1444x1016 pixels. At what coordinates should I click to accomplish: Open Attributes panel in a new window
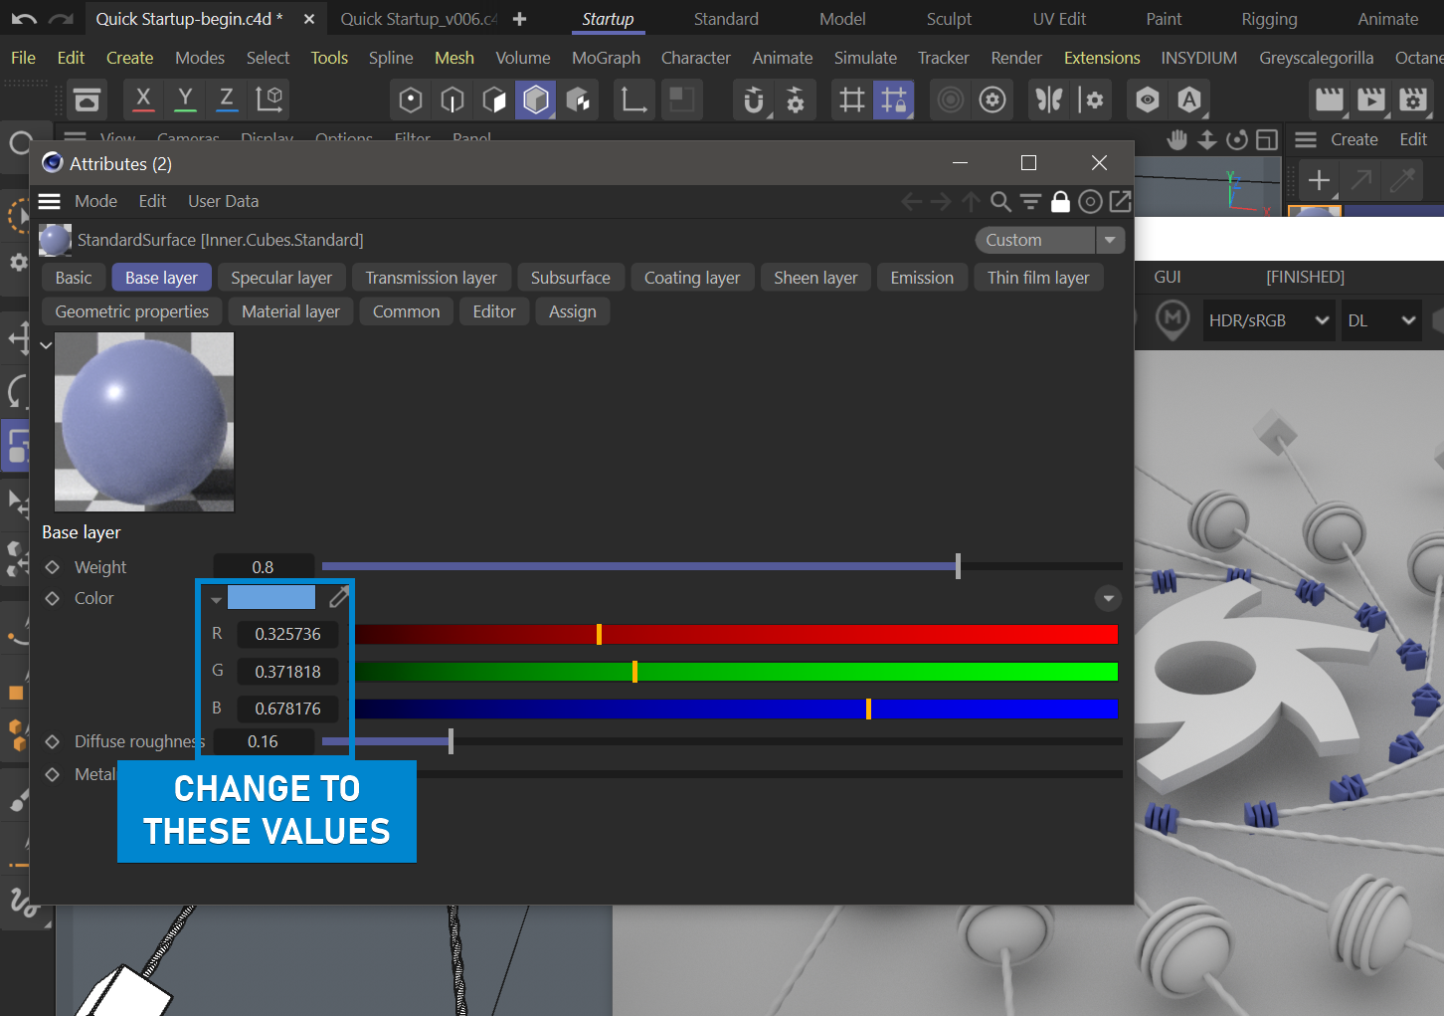click(x=1120, y=202)
